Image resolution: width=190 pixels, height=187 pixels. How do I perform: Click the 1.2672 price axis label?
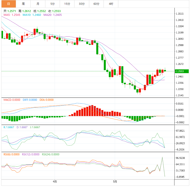click(180, 64)
